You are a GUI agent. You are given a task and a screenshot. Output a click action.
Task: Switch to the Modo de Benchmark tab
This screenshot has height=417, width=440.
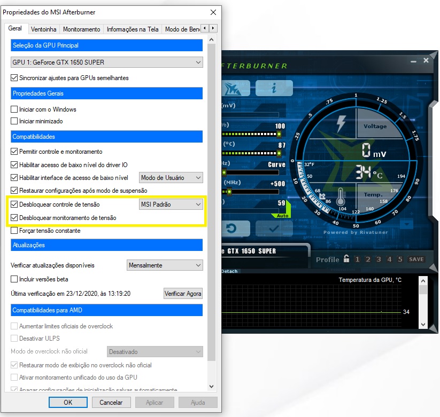point(182,29)
